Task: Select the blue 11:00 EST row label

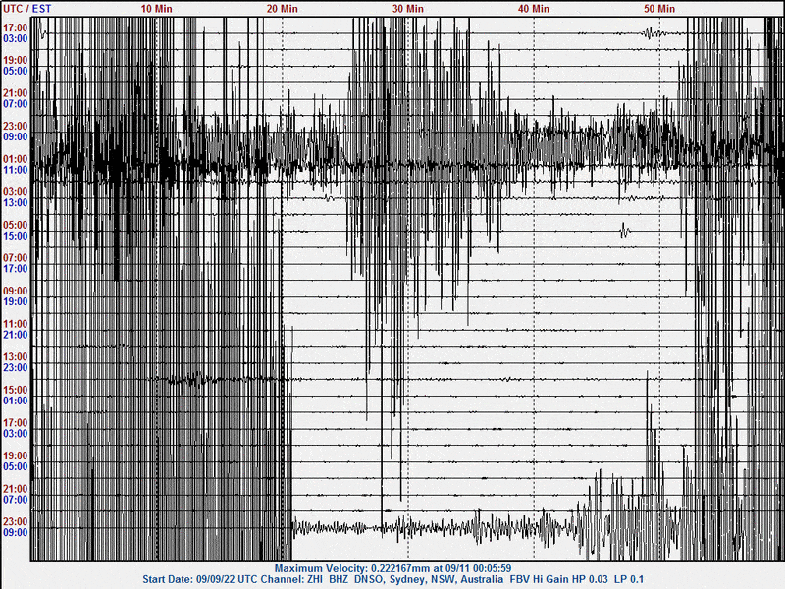Action: pyautogui.click(x=15, y=170)
